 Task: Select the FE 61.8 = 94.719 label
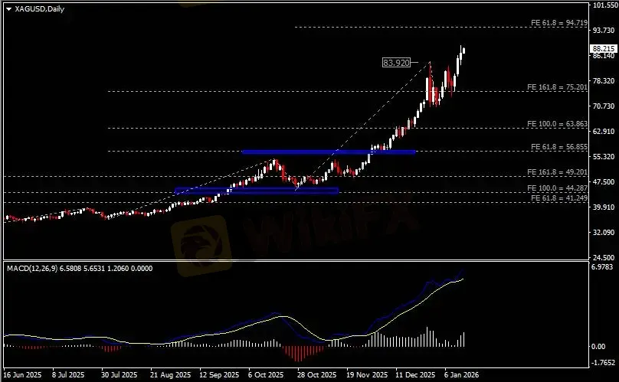[x=559, y=23]
